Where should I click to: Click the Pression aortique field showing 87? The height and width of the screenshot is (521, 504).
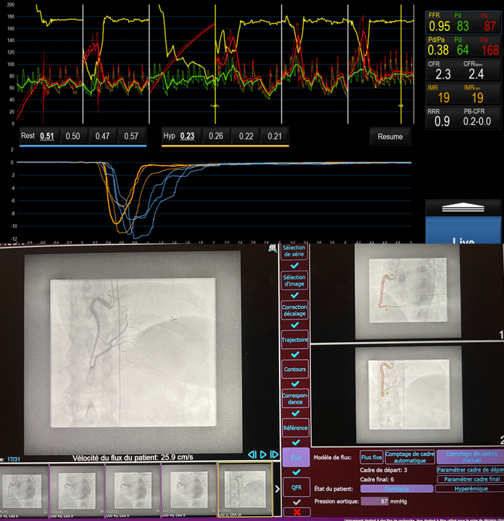pyautogui.click(x=375, y=501)
